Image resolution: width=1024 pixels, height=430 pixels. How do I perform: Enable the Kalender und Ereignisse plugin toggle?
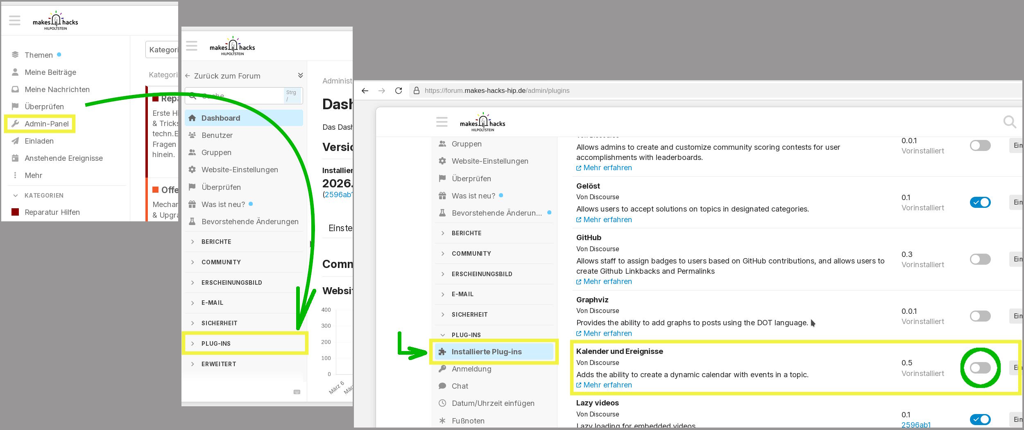pos(980,368)
